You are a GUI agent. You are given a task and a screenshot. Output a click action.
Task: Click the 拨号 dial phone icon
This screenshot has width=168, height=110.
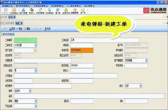[x=83, y=11]
